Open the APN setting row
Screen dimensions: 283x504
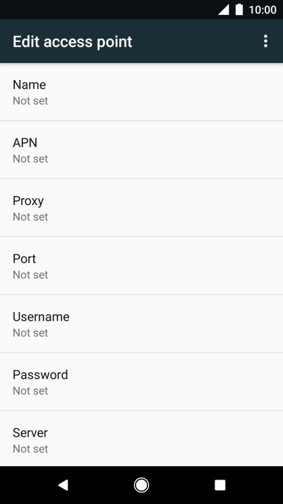pyautogui.click(x=141, y=150)
